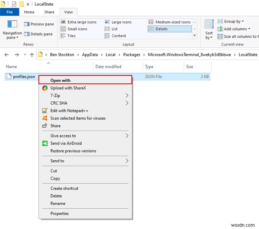This screenshot has height=229, width=259.
Task: Click the Navigation pane icon
Action: [x=12, y=24]
